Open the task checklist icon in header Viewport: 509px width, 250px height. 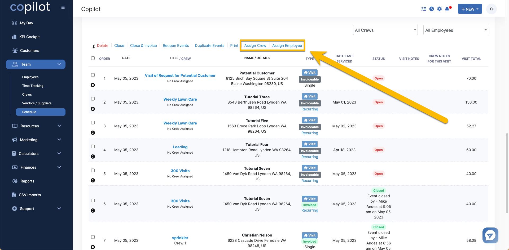pyautogui.click(x=424, y=9)
